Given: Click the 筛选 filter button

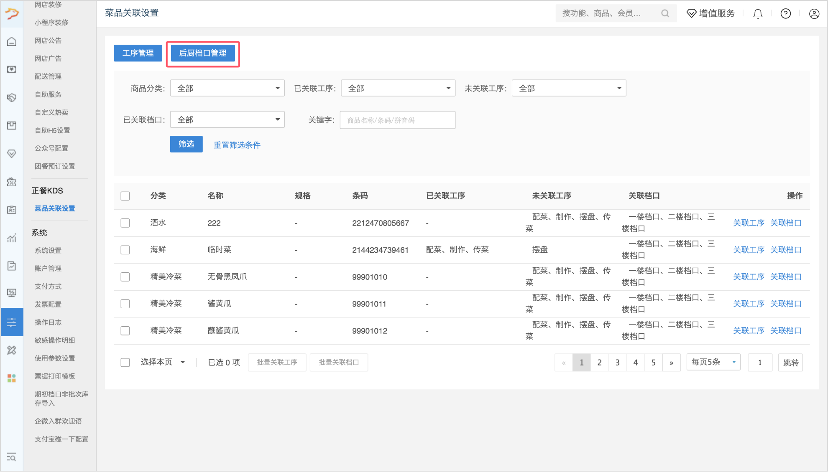Looking at the screenshot, I should (x=187, y=144).
